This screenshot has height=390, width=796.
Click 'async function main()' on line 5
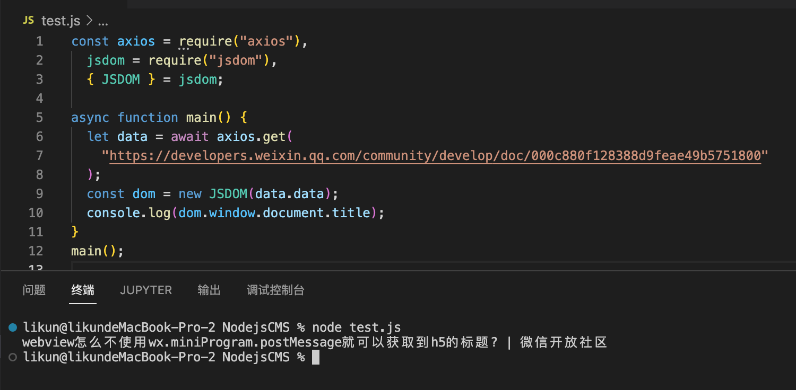pyautogui.click(x=151, y=118)
